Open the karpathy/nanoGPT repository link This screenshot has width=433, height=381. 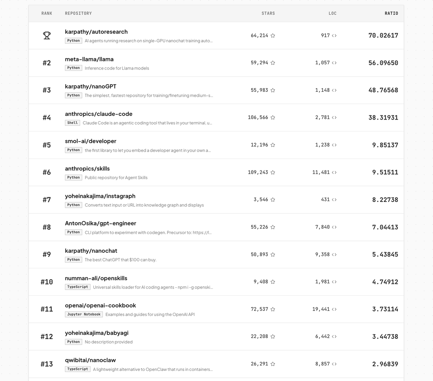(x=90, y=86)
